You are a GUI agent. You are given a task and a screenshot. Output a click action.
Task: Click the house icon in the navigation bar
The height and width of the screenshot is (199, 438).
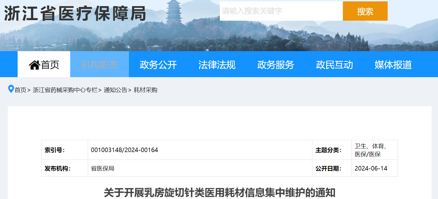point(34,65)
